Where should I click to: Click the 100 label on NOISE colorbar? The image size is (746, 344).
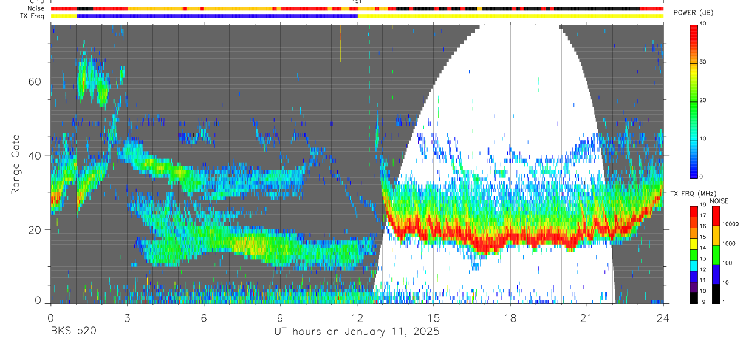[727, 263]
